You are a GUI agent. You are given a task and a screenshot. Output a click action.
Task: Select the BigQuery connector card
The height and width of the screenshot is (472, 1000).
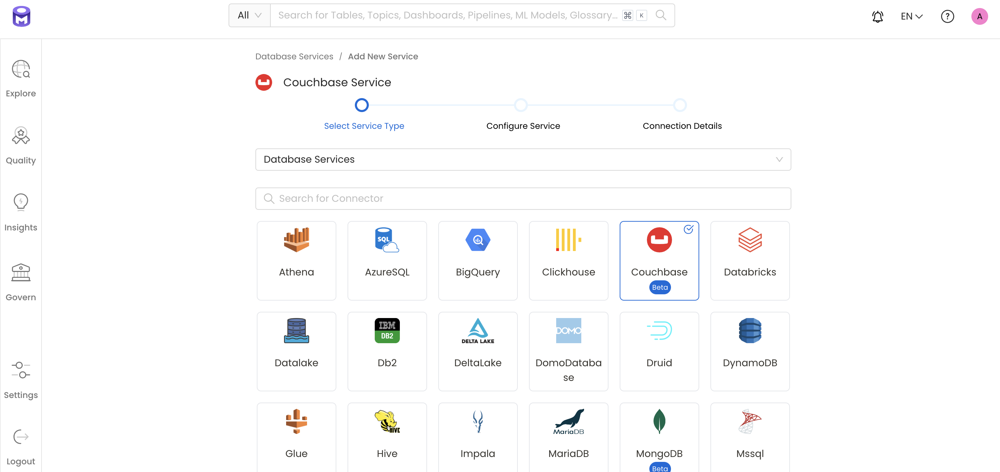click(x=477, y=261)
